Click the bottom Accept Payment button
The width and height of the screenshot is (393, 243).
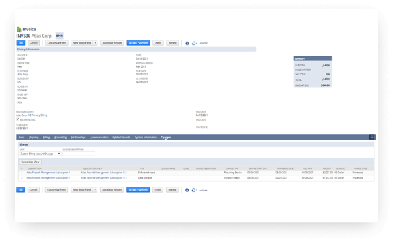tap(138, 190)
